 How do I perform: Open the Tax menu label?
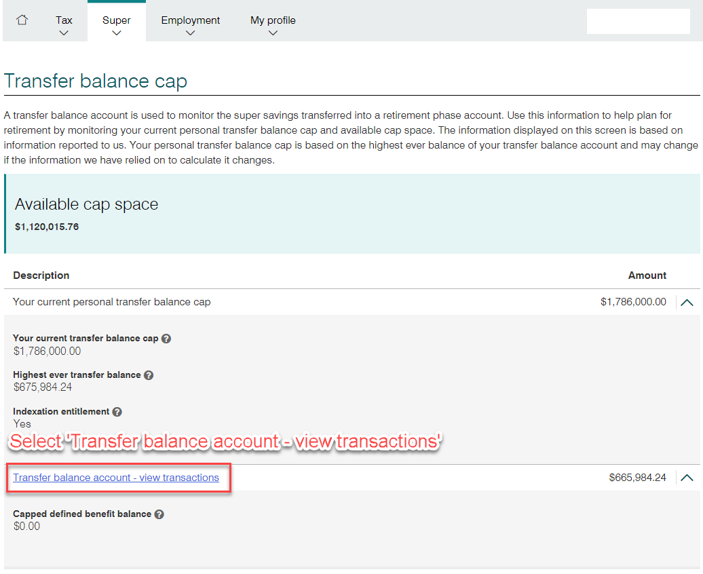click(64, 20)
